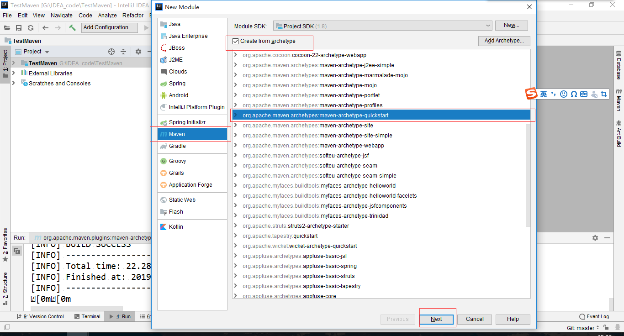This screenshot has height=336, width=624.
Task: Click the Open folder toolbar icon
Action: point(7,28)
